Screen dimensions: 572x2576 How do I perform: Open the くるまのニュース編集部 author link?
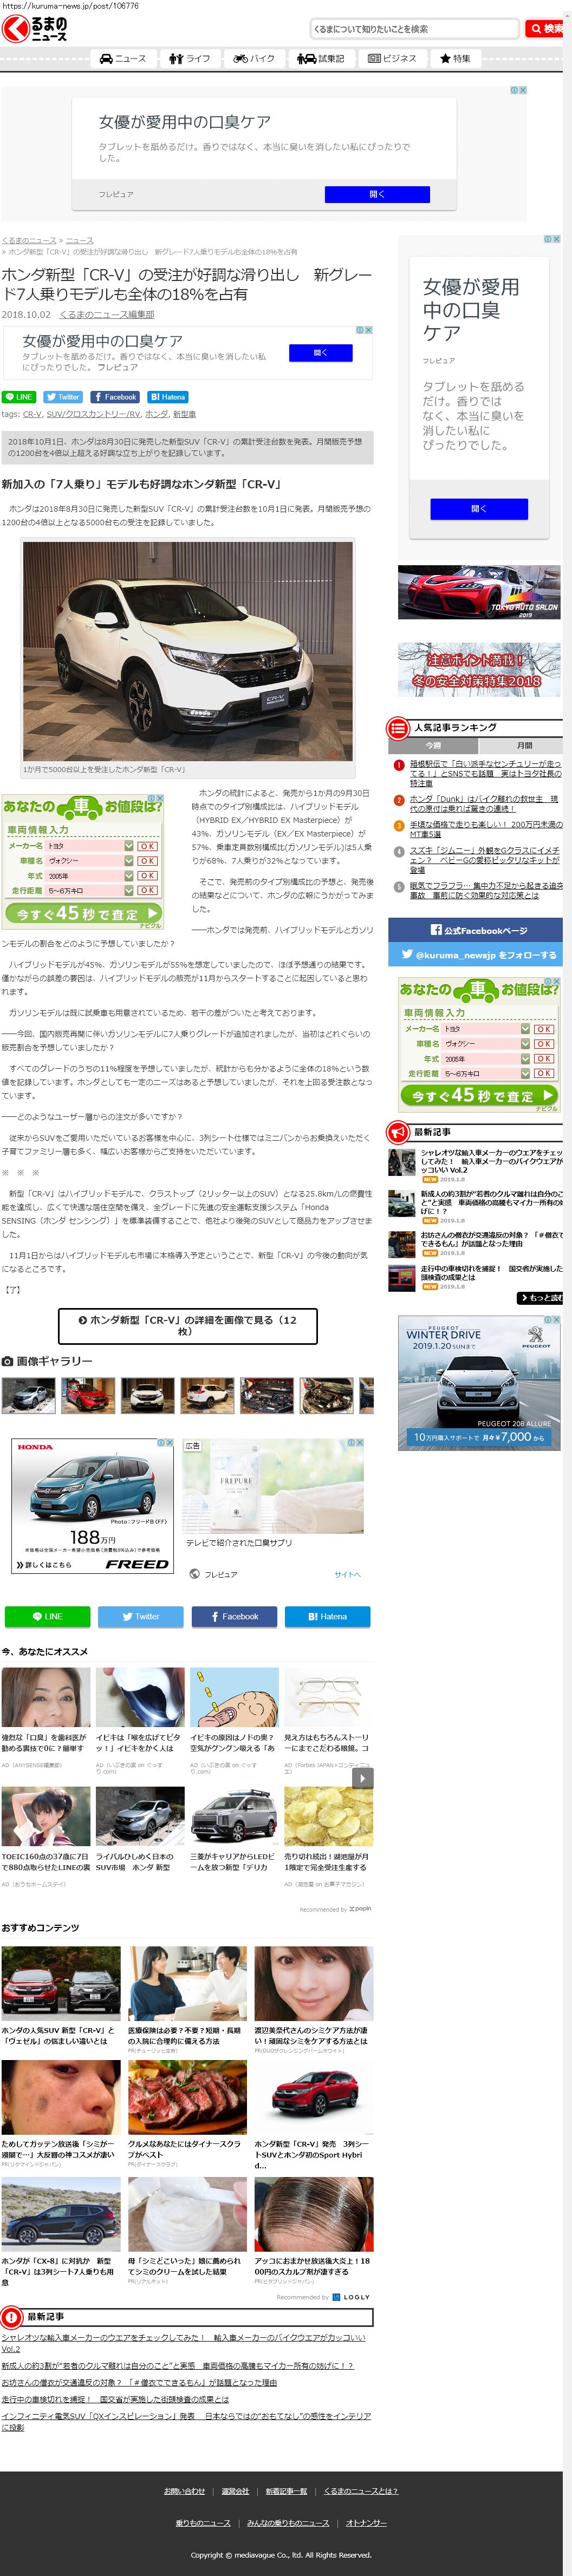[x=107, y=314]
